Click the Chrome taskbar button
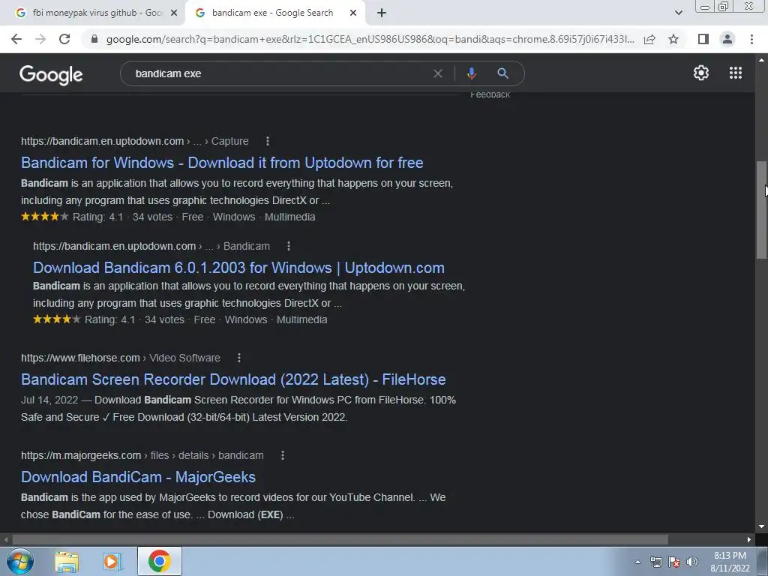Viewport: 768px width, 576px height. 159,561
